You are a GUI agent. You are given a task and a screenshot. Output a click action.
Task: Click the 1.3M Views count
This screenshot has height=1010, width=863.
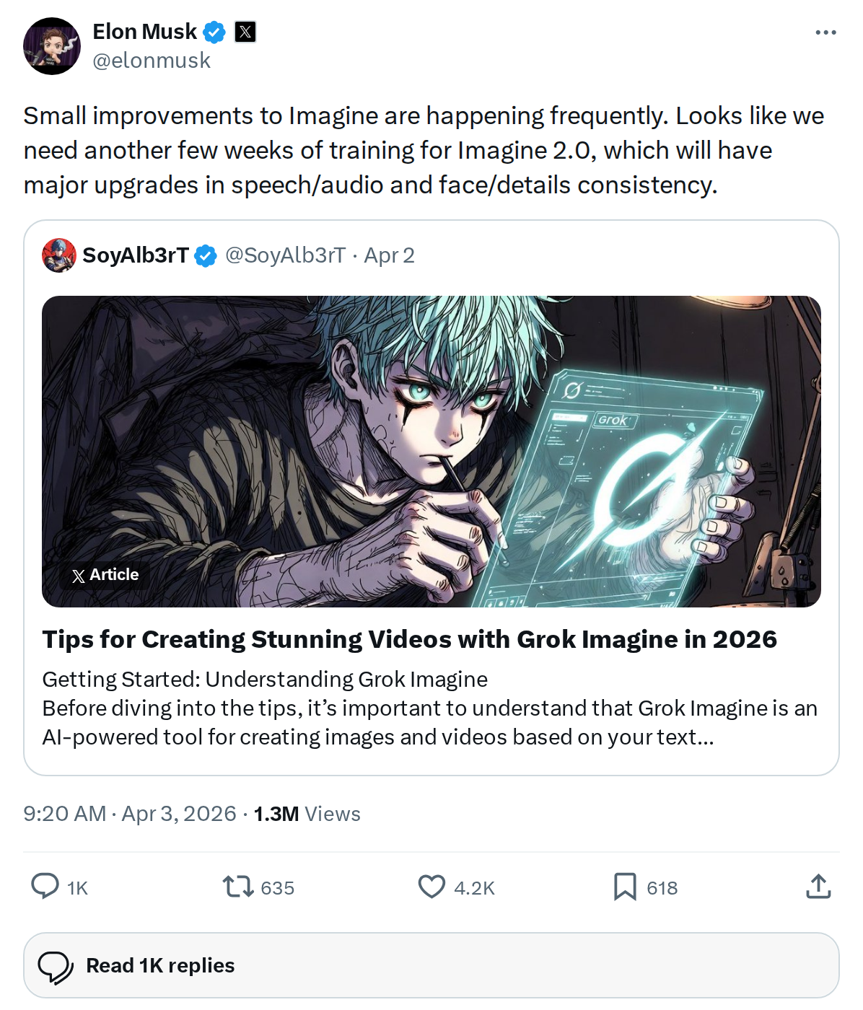pyautogui.click(x=307, y=814)
